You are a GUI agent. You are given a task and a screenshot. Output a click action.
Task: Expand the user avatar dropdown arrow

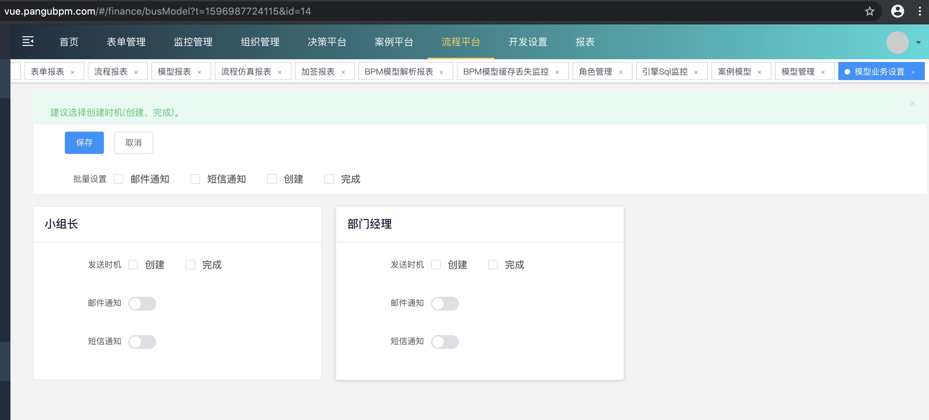[x=919, y=42]
